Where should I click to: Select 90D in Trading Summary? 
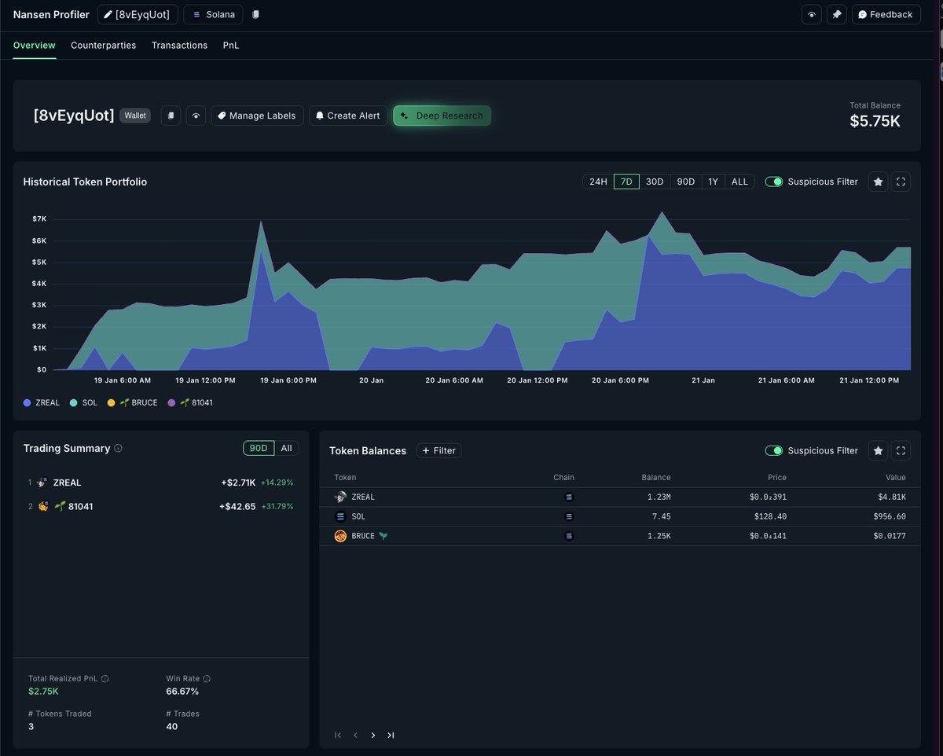click(259, 448)
